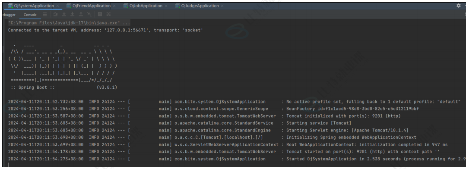Click the 'o.a.c.c.C.[Tomcat].[localhost].[/]' logger name
This screenshot has height=169, width=466.
[x=219, y=137]
